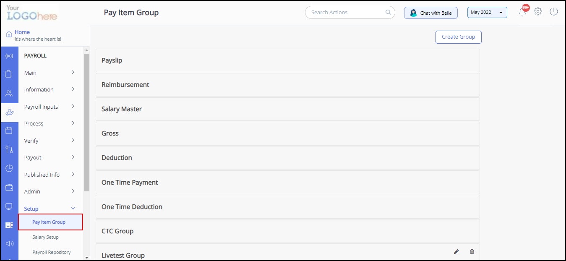Open the people icon in sidebar
566x261 pixels.
[9, 94]
